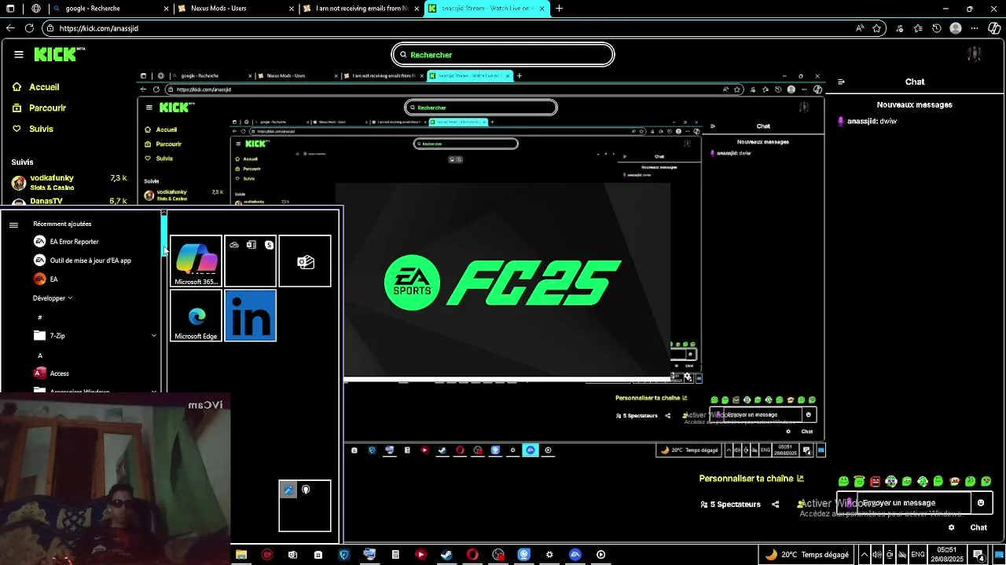This screenshot has width=1006, height=565.
Task: Open the emoji picker in chat
Action: (x=981, y=503)
